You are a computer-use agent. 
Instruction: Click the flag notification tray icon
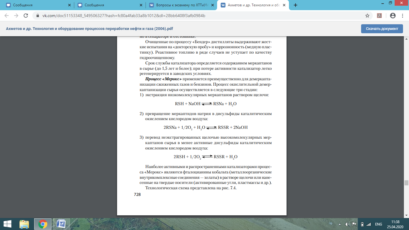(x=354, y=224)
